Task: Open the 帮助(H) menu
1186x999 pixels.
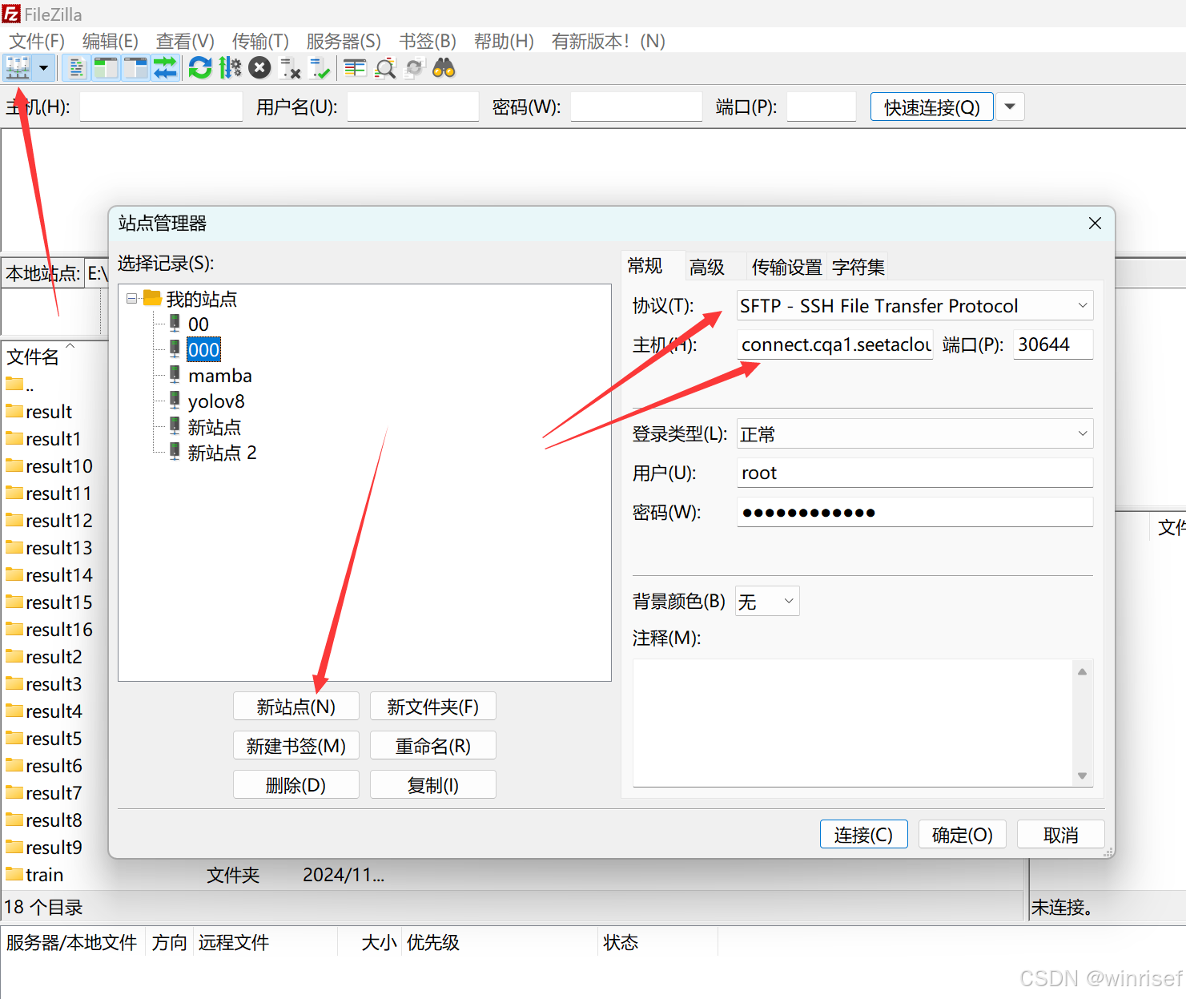Action: point(504,41)
